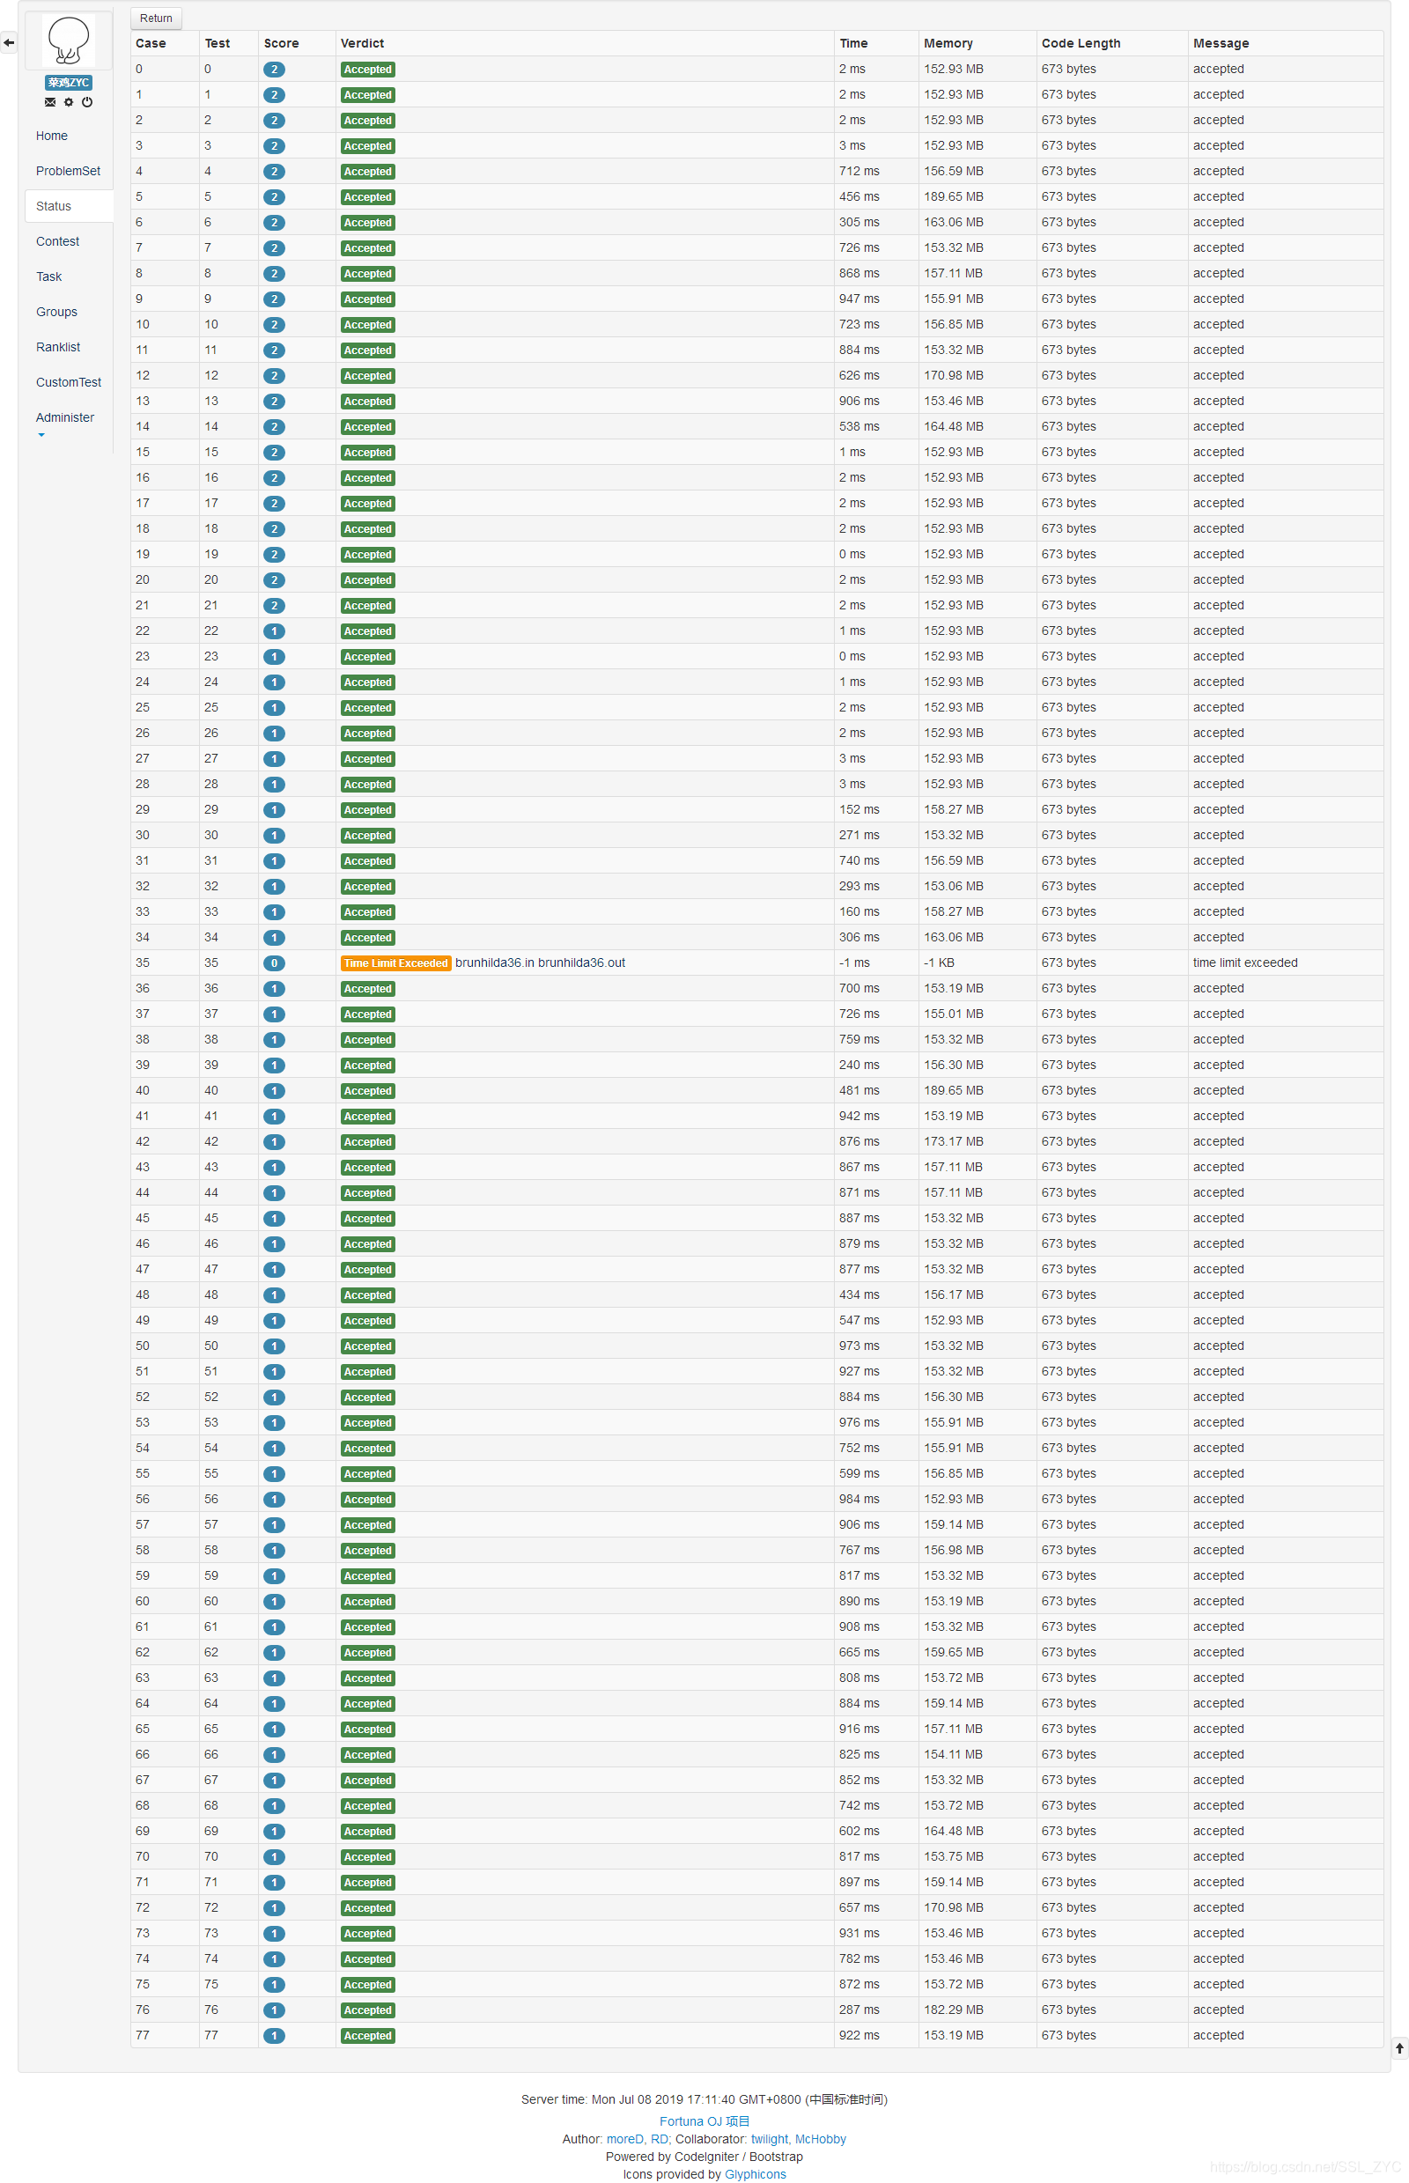Click the Code Length column header
Image resolution: width=1409 pixels, height=2183 pixels.
[x=1081, y=43]
